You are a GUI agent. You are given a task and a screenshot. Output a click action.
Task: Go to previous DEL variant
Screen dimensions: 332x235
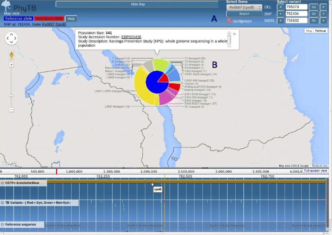click(x=280, y=7)
